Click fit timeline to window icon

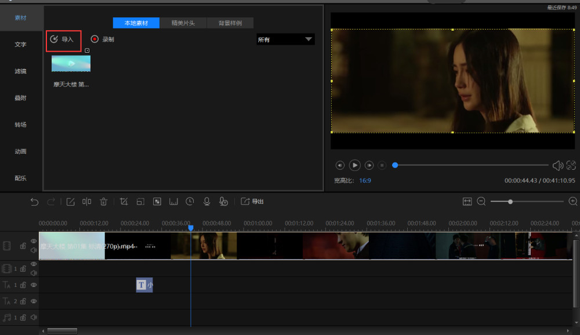(467, 202)
